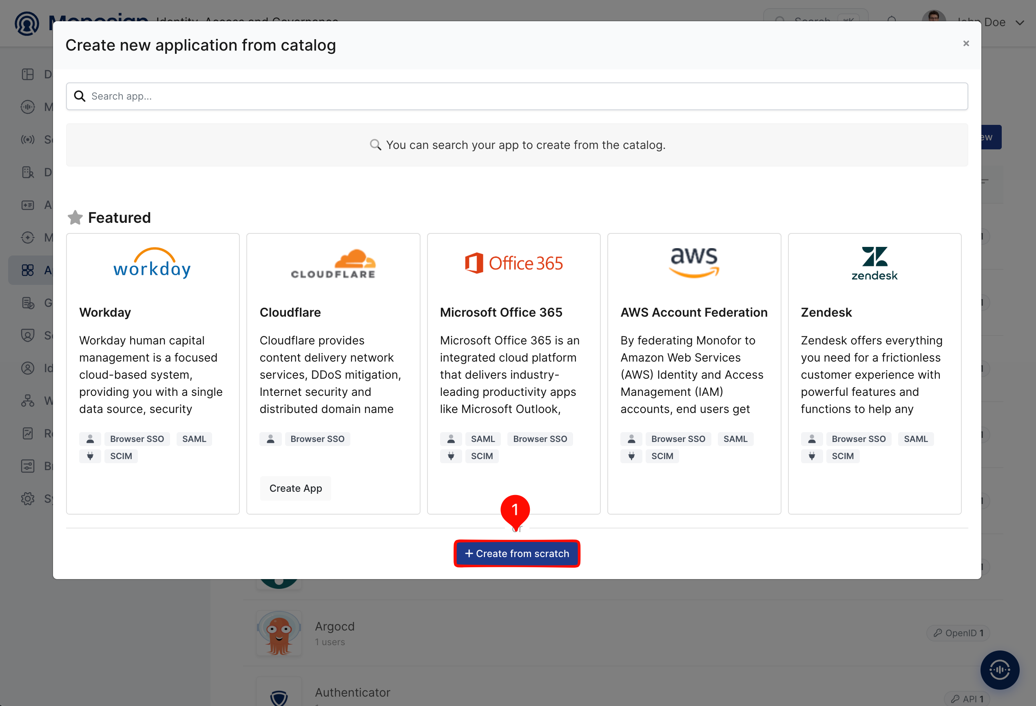Click the Search app input field

(517, 96)
